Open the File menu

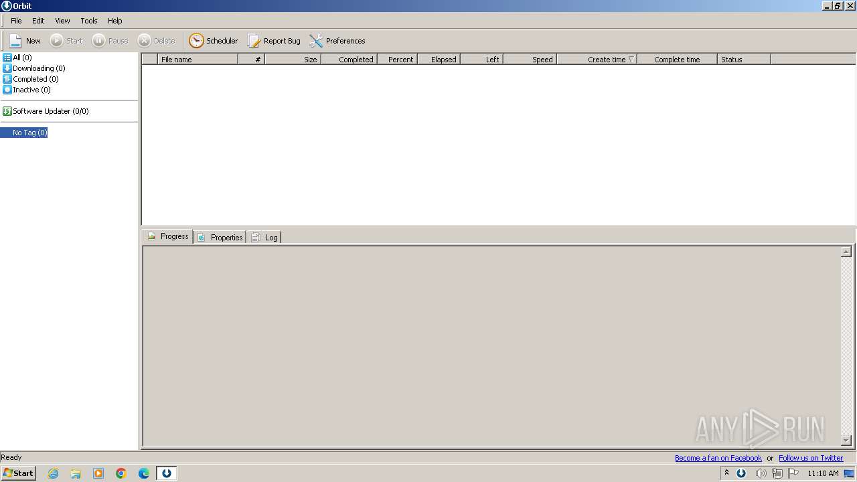point(16,21)
